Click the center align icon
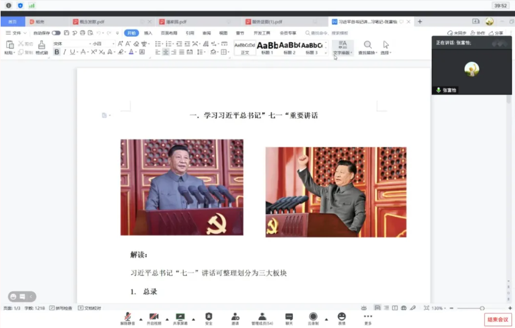 point(165,52)
